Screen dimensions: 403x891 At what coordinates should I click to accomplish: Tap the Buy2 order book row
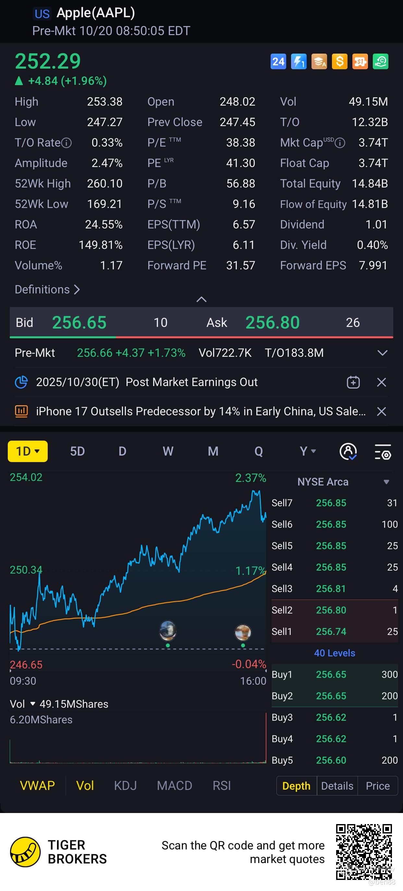335,696
